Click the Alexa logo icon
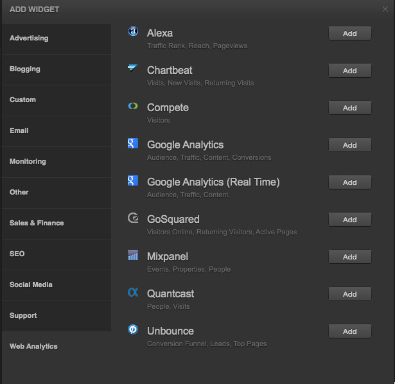Image resolution: width=395 pixels, height=384 pixels. (133, 31)
